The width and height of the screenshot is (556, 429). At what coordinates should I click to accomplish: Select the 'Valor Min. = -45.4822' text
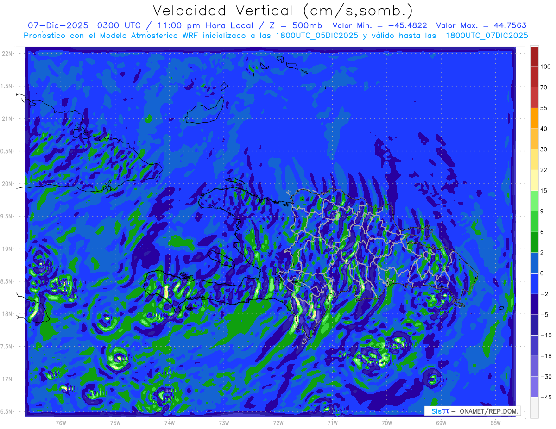[380, 25]
